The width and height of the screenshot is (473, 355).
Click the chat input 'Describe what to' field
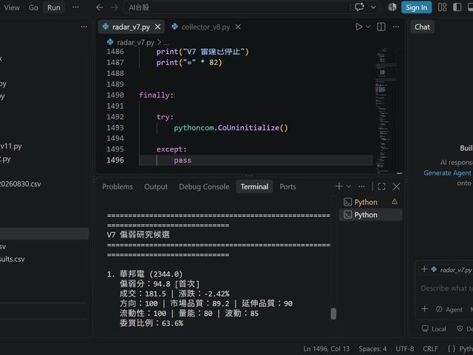[x=446, y=288]
